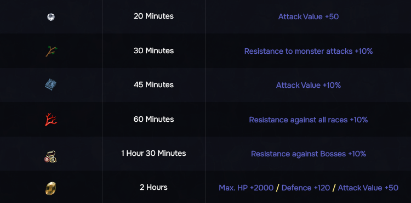The width and height of the screenshot is (411, 203).
Task: Select the 20 Minutes duration cell
Action: click(x=153, y=16)
